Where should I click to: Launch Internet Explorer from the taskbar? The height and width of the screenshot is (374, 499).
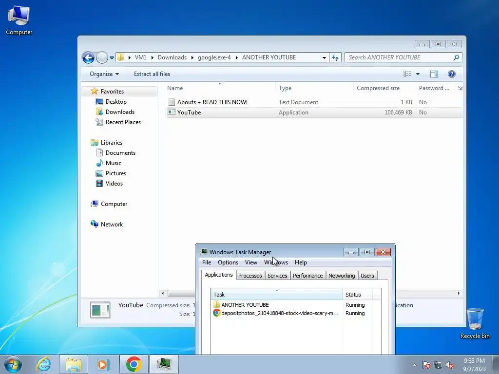[43, 364]
